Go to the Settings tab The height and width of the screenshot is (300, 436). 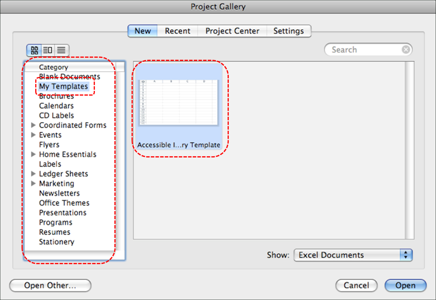point(289,31)
